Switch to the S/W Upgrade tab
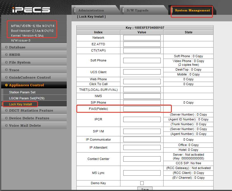The width and height of the screenshot is (232, 191). coord(137,10)
